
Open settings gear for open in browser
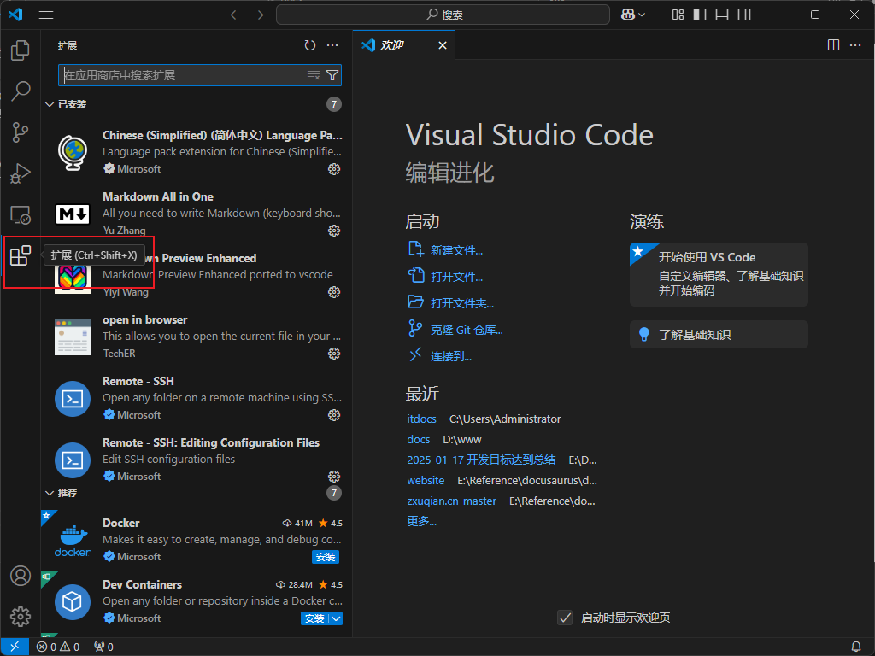point(334,354)
